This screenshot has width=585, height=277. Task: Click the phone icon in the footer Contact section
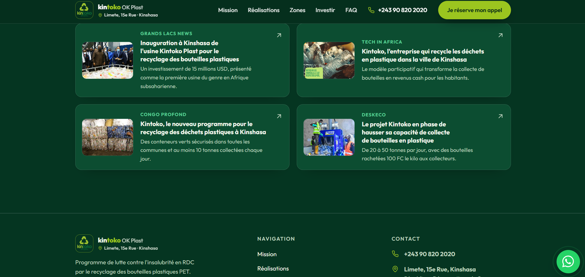click(x=395, y=254)
